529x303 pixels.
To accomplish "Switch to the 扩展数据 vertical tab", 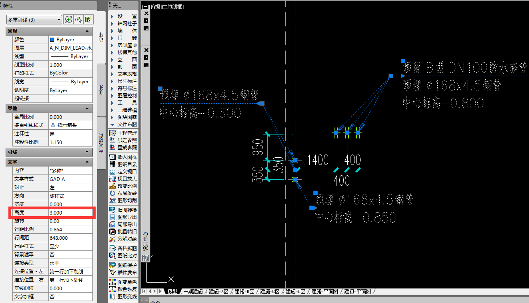I will 101,143.
